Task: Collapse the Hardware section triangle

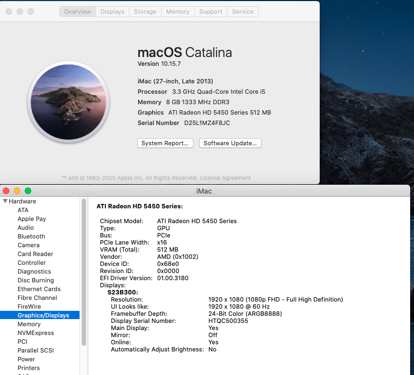Action: pos(5,201)
